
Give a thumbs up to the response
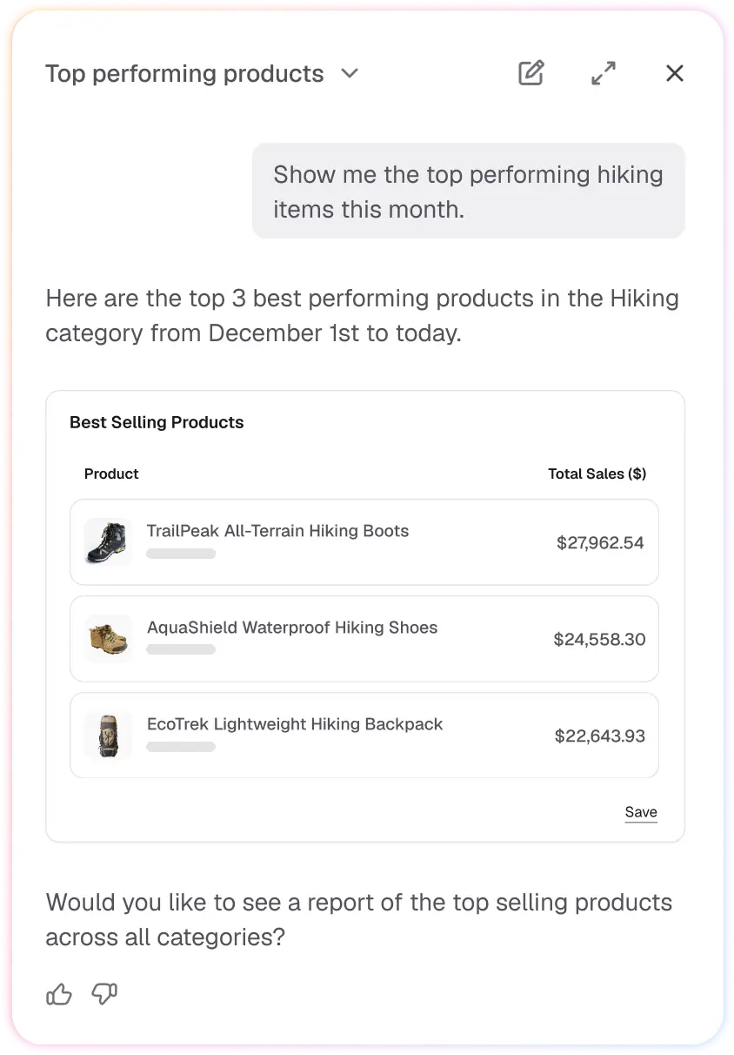pyautogui.click(x=58, y=993)
